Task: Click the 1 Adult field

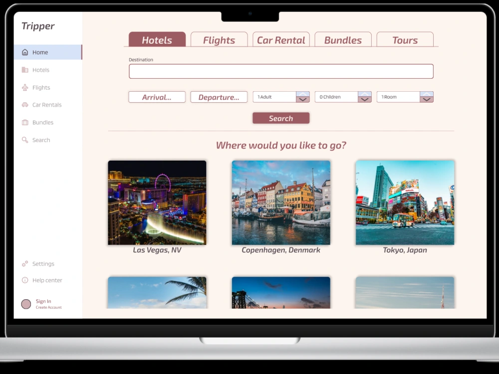Action: (x=274, y=97)
